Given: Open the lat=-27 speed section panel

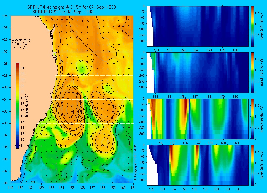Looking at the screenshot, I should [198, 26].
